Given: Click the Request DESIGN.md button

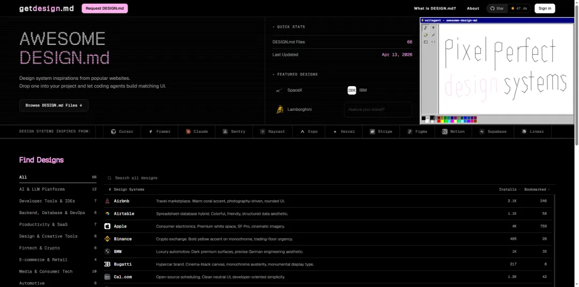Looking at the screenshot, I should pyautogui.click(x=105, y=9).
